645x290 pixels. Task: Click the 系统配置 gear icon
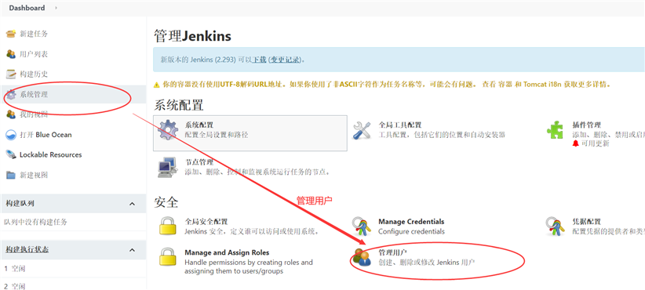(x=169, y=130)
